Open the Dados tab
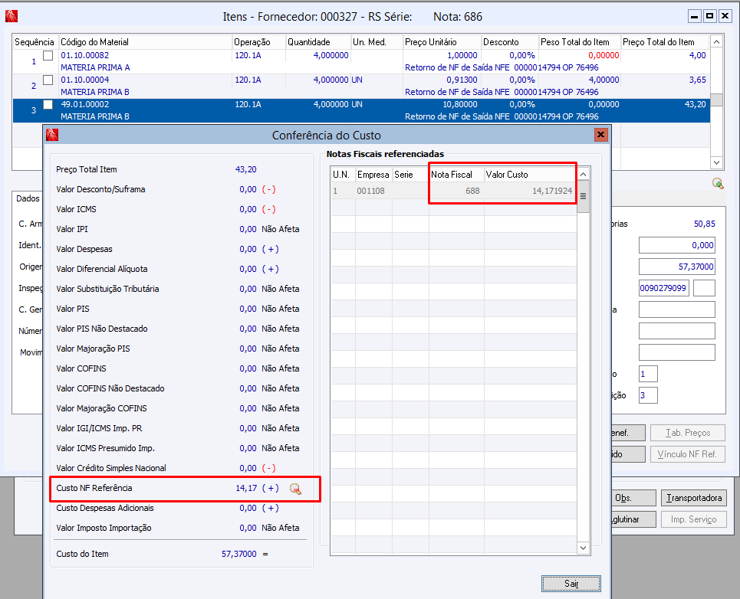Viewport: 740px width, 599px height. [x=28, y=198]
